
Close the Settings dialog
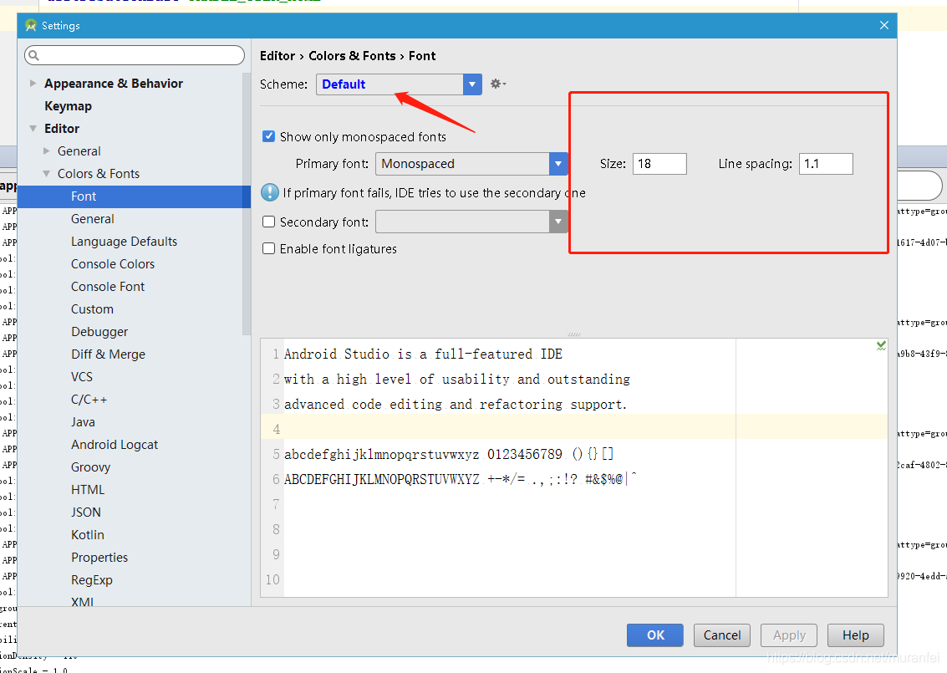pyautogui.click(x=884, y=25)
